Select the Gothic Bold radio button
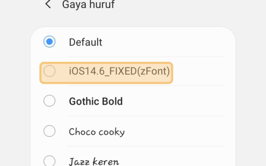 pos(49,101)
